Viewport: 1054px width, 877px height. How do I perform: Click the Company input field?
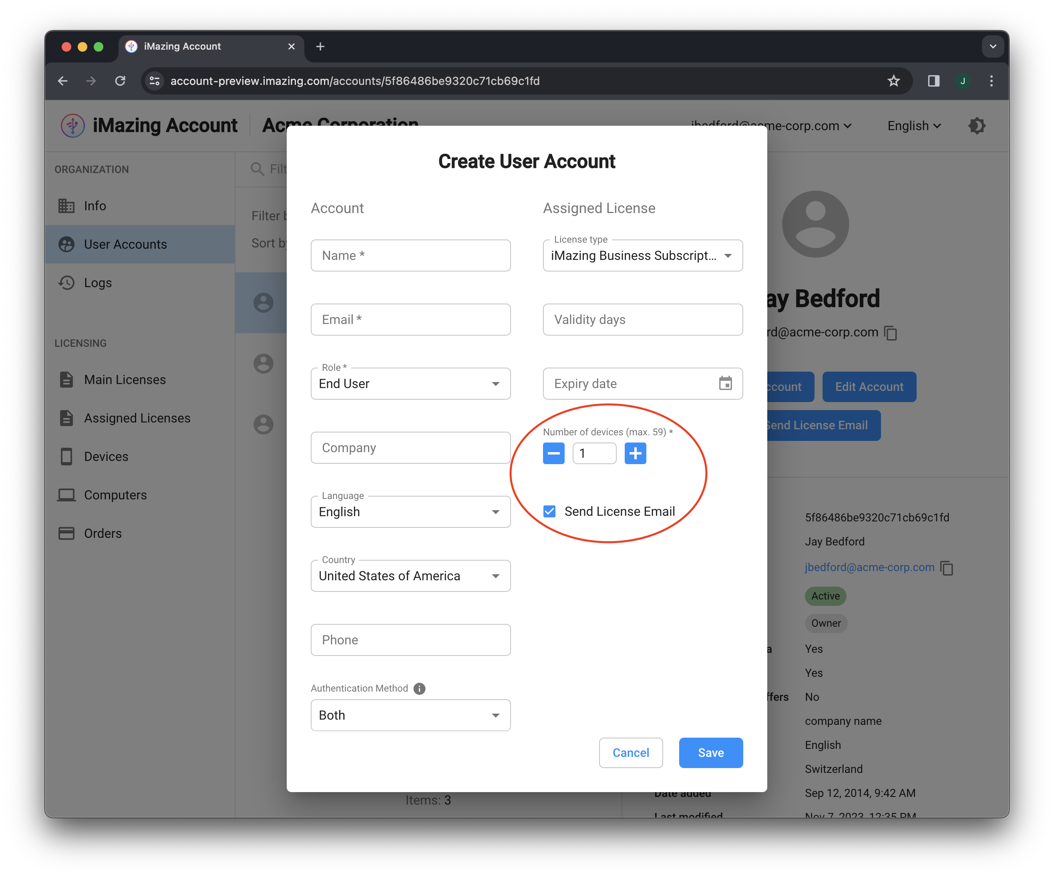(410, 448)
